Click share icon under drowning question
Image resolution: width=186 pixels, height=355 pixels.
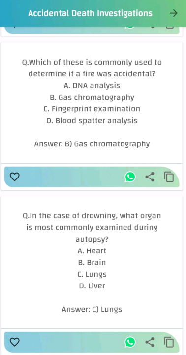tap(150, 342)
